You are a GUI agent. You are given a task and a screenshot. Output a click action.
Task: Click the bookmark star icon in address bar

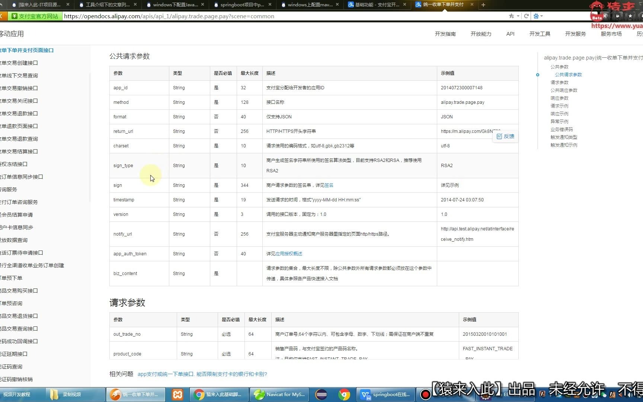point(511,16)
